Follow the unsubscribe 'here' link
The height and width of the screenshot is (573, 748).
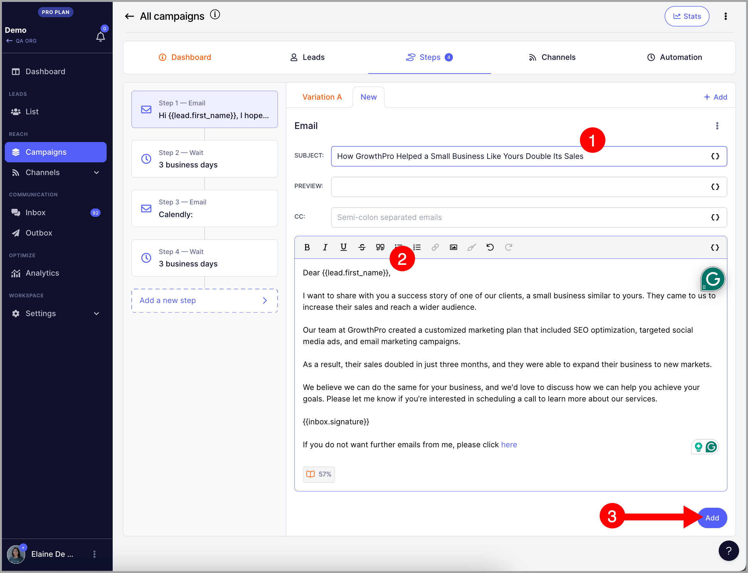[509, 445]
